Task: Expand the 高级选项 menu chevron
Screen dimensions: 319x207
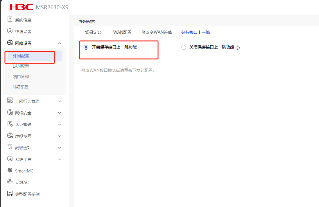Action: click(x=60, y=148)
